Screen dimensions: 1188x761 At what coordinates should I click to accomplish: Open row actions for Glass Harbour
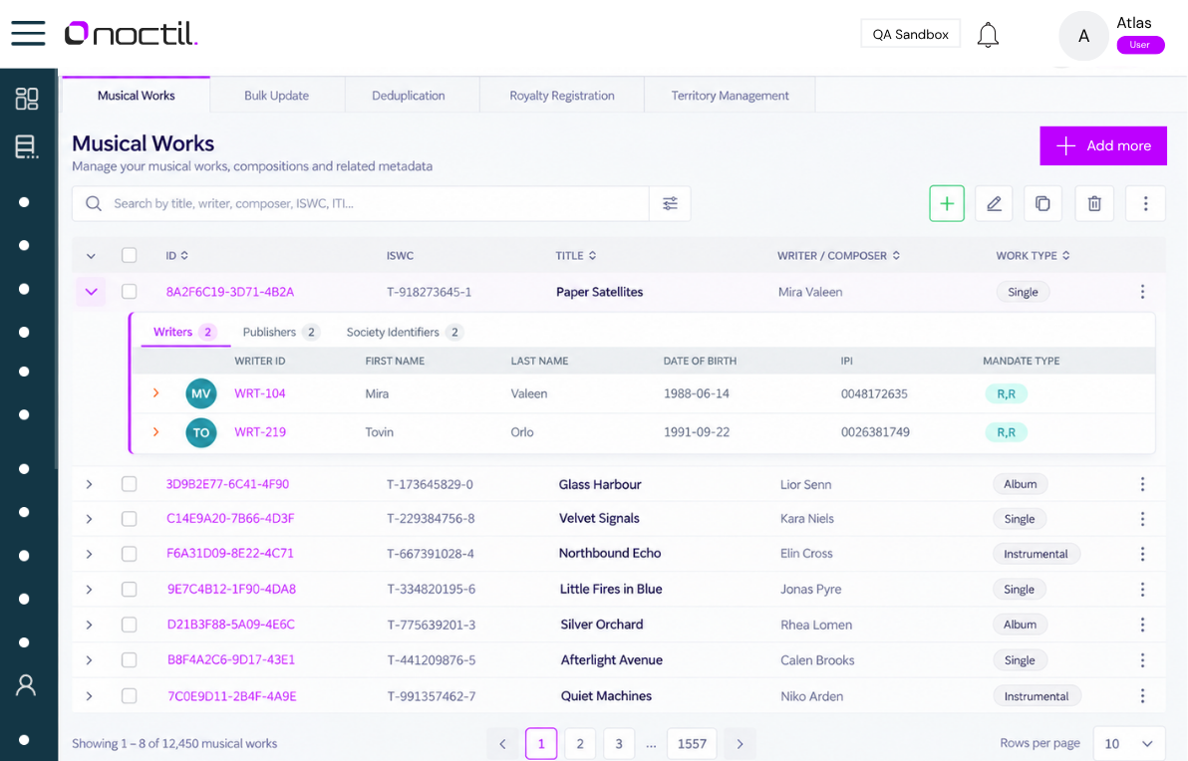tap(1142, 485)
